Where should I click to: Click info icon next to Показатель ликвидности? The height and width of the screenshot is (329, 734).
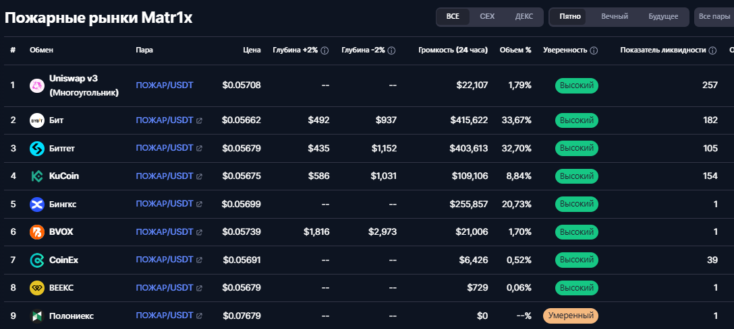712,50
